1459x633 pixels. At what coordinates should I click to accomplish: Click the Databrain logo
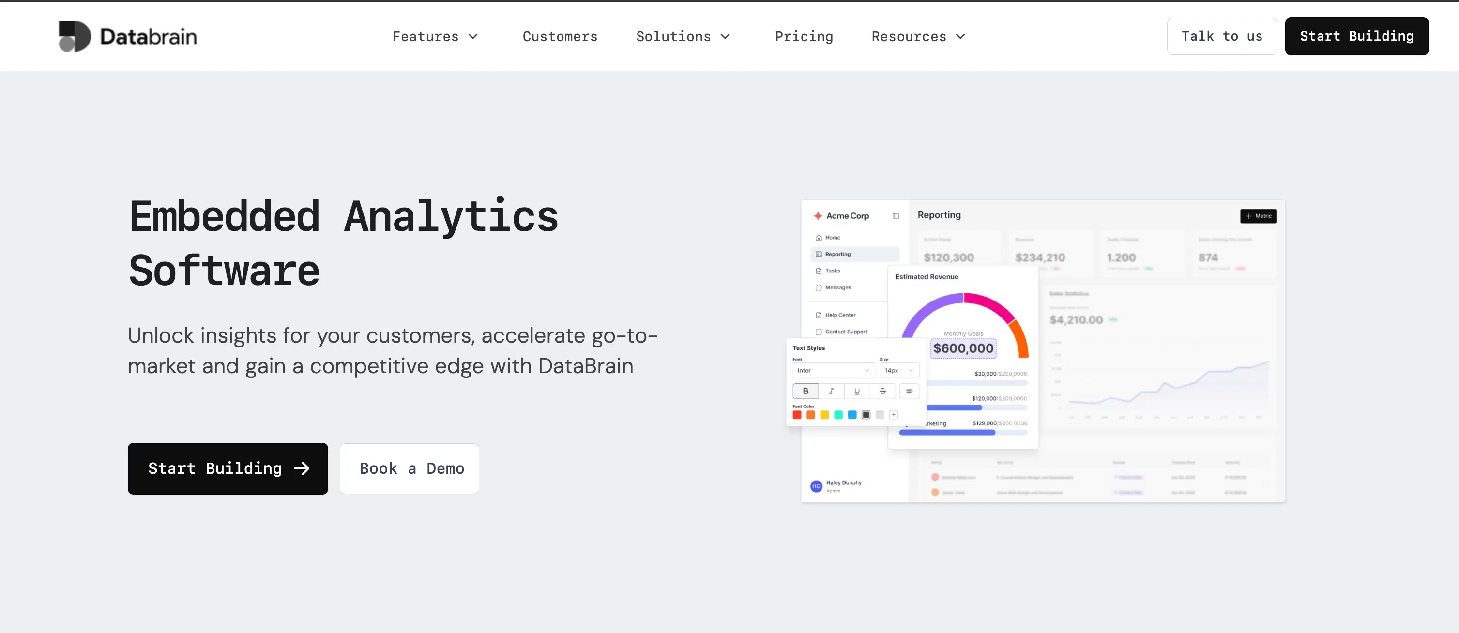click(x=127, y=36)
